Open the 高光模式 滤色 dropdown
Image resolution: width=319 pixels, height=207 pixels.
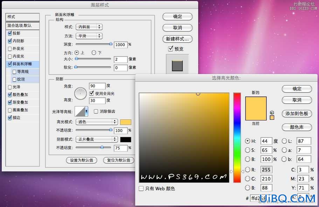[97, 121]
